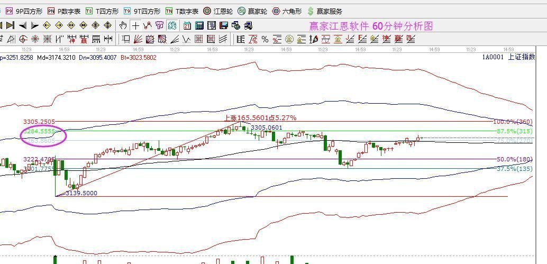Open the P数字表 tool

tap(64, 11)
